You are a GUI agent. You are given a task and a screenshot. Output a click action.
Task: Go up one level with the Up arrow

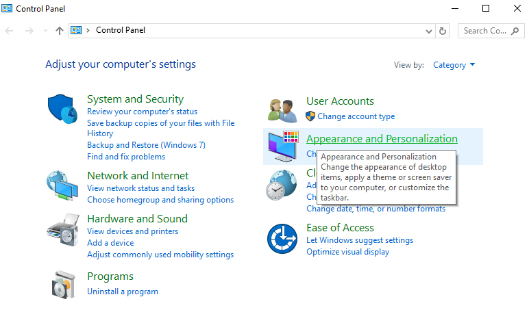[x=60, y=31]
